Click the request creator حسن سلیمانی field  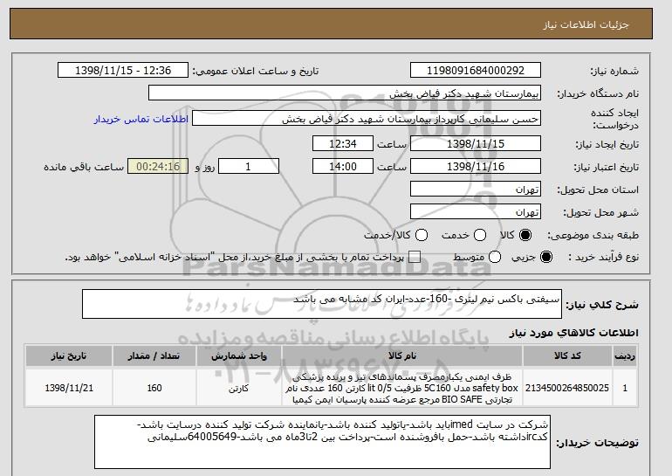point(367,119)
